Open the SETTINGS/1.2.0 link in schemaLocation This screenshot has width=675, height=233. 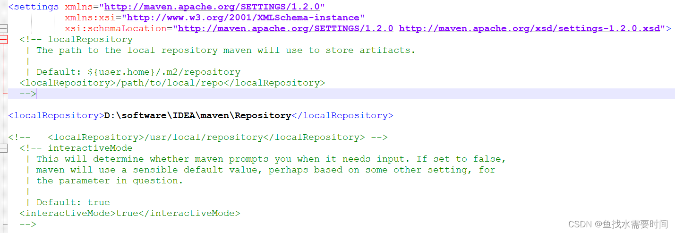pos(285,28)
